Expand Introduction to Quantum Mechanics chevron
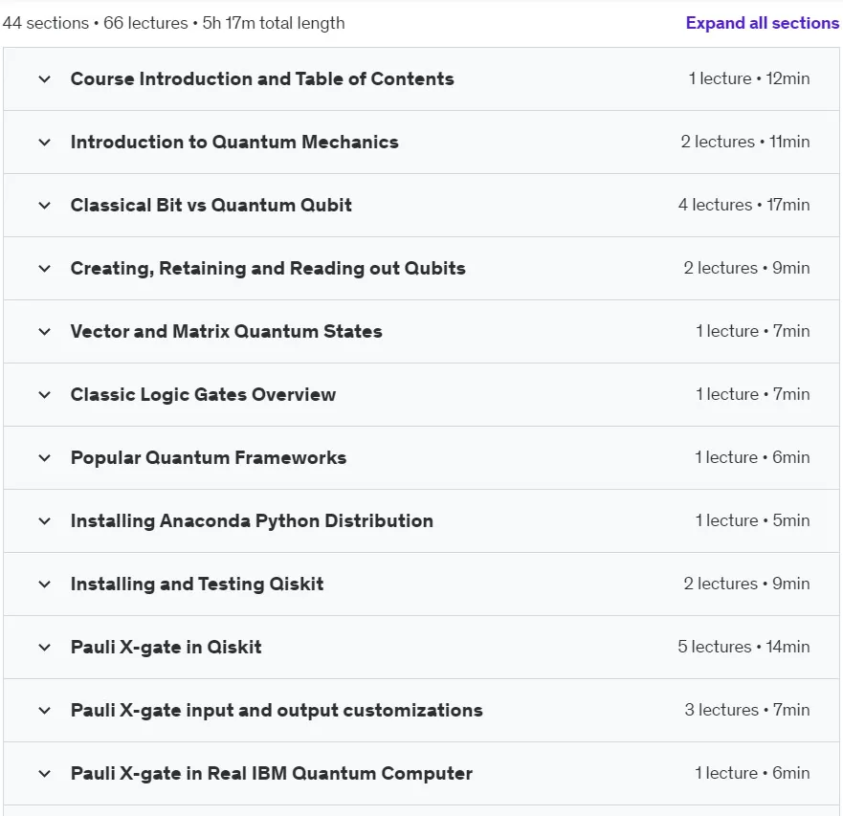The image size is (843, 816). pos(45,143)
